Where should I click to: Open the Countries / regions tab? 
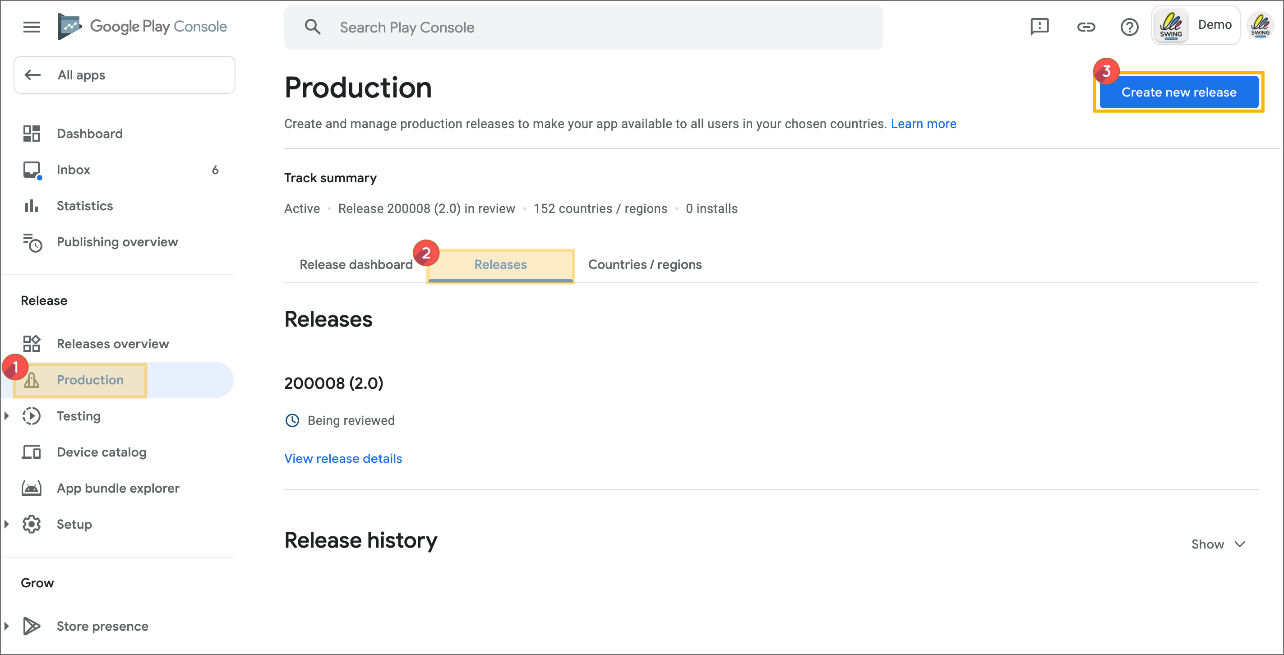pyautogui.click(x=645, y=264)
